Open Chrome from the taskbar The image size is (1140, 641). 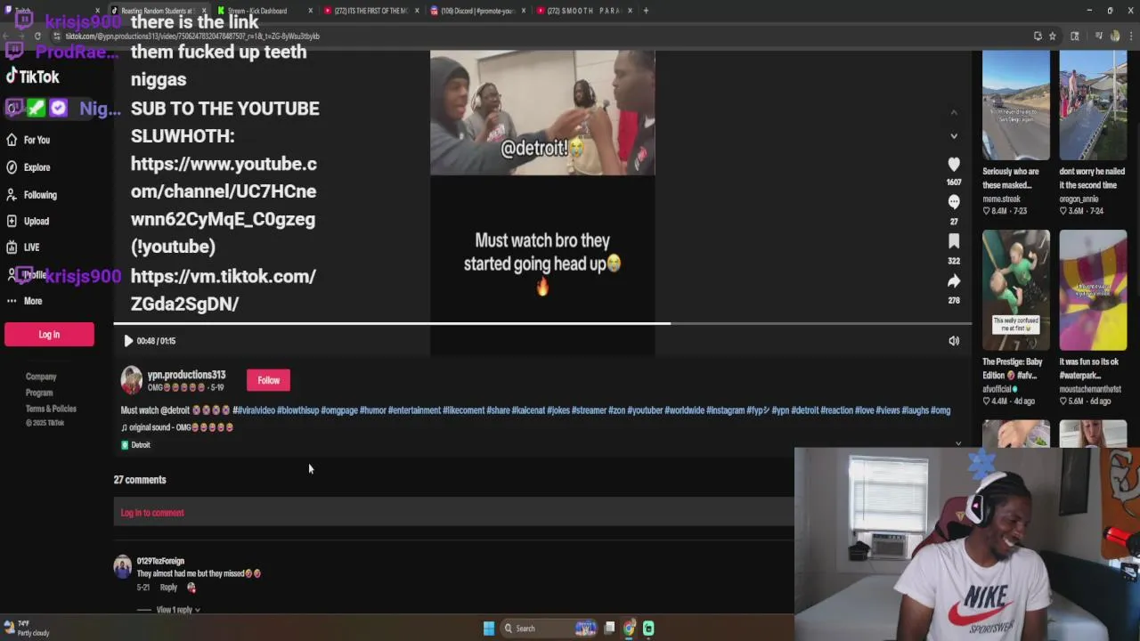630,629
